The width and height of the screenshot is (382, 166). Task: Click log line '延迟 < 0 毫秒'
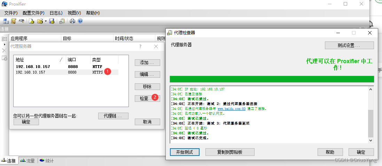(189, 128)
